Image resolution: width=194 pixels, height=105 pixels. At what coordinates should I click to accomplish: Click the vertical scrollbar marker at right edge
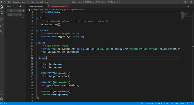click(193, 46)
